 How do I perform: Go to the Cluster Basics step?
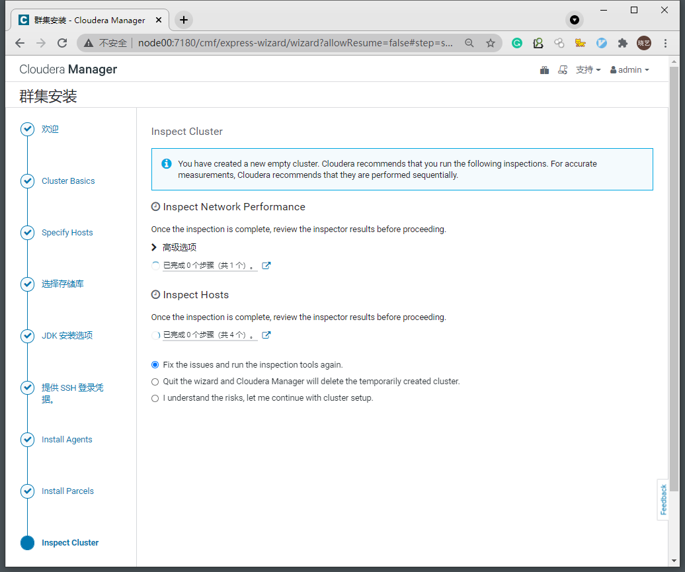coord(68,181)
